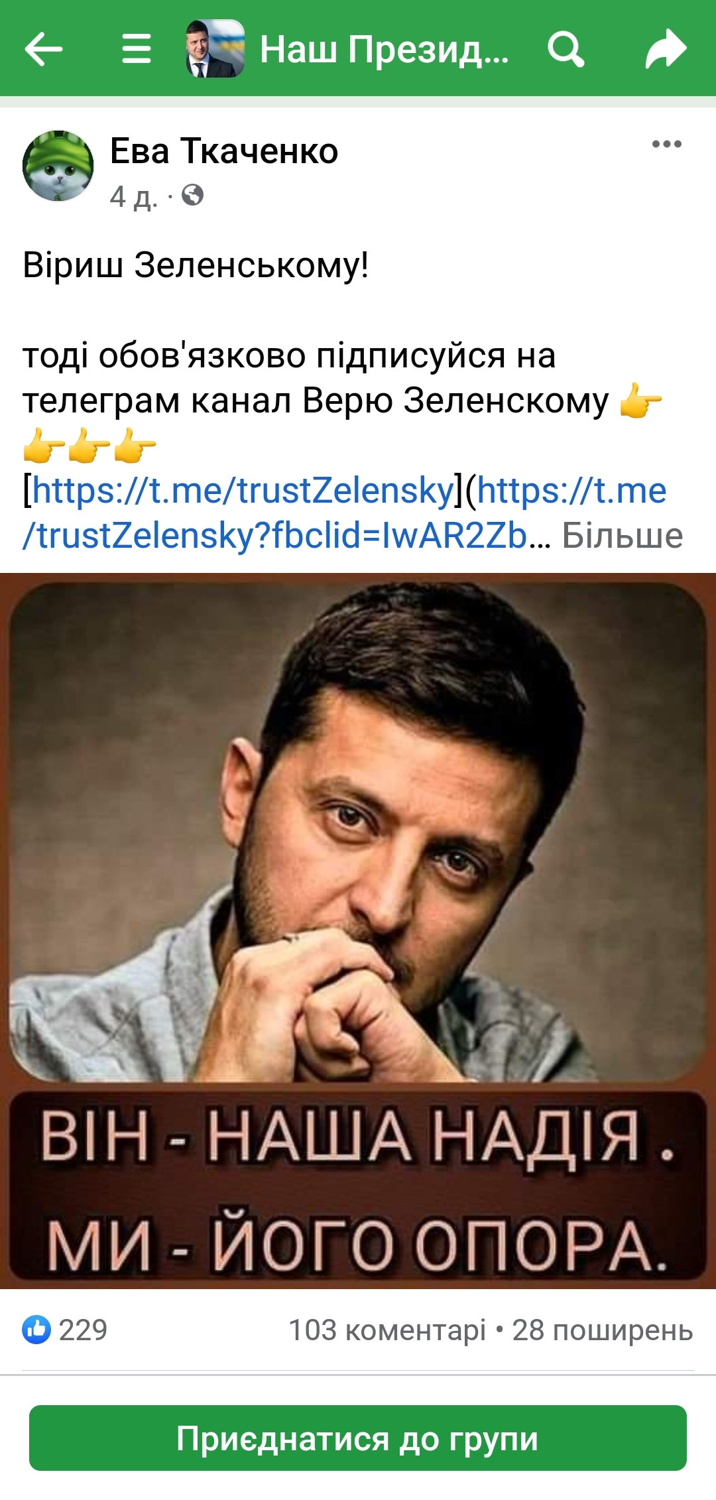Viewport: 716px width, 1500px height.
Task: Open the post's three-dot options menu
Action: pos(666,144)
